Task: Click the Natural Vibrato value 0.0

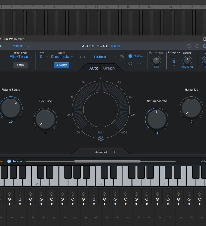Action: pyautogui.click(x=157, y=133)
